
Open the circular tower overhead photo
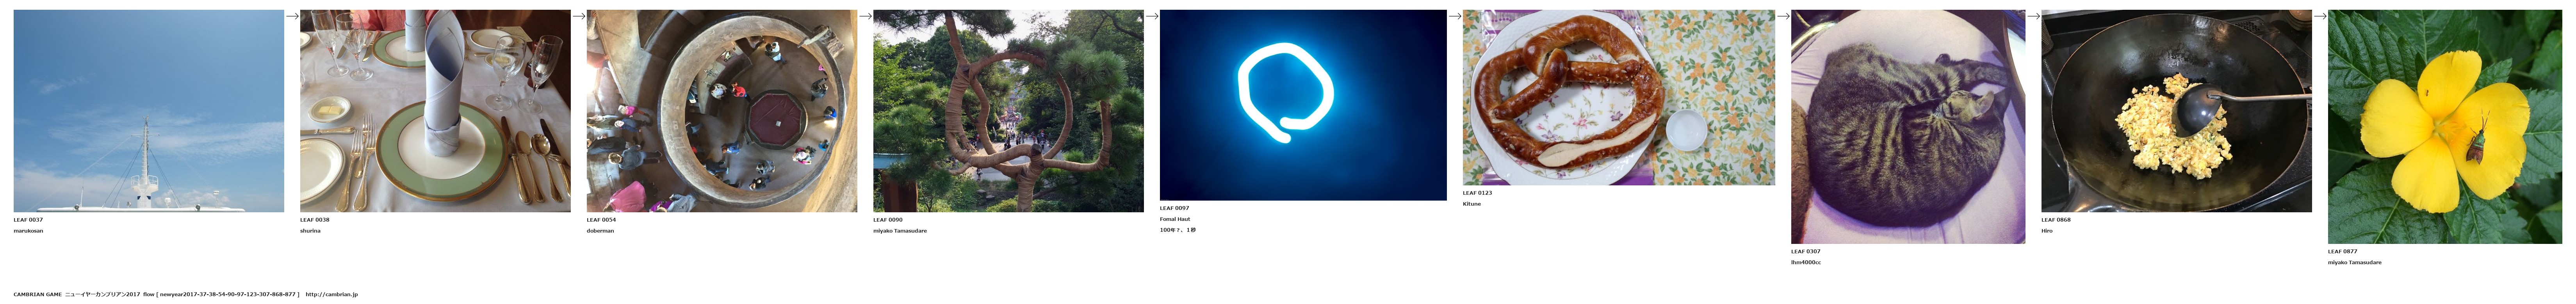point(722,111)
